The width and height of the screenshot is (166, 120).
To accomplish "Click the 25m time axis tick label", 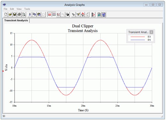I will (118, 106).
